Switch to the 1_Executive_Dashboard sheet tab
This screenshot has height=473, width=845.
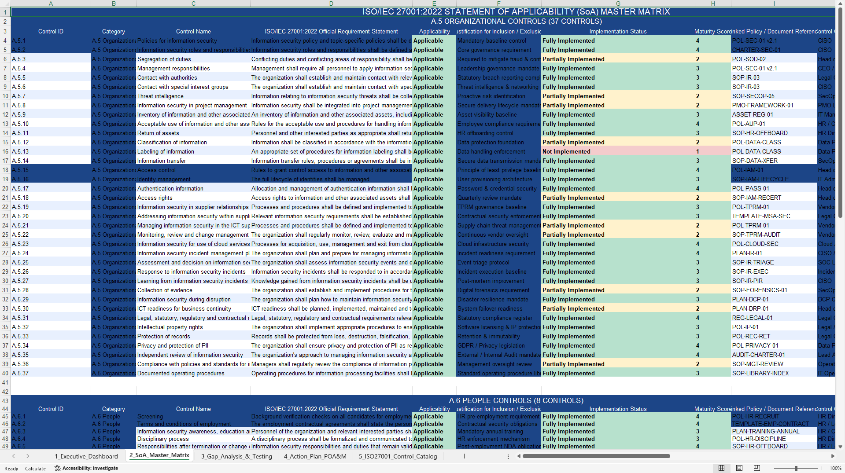click(x=86, y=456)
